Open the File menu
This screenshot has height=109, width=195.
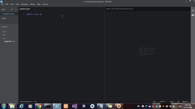click(x=2, y=4)
